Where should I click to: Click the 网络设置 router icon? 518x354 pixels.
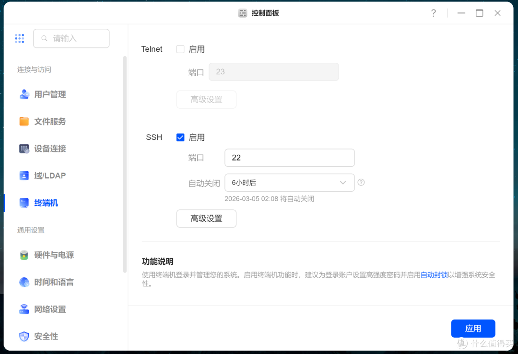[24, 309]
